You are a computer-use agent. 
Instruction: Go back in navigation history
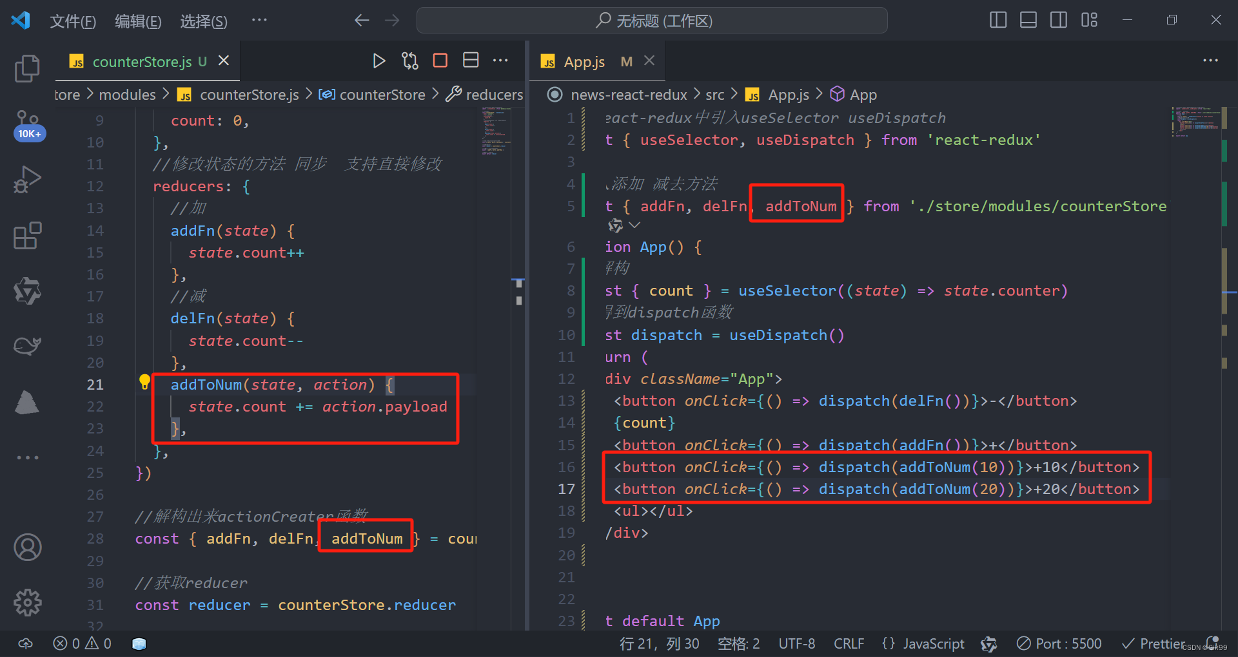(362, 21)
